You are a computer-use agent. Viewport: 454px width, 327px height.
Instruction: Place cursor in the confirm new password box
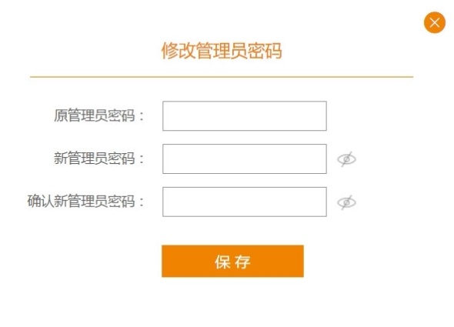245,202
